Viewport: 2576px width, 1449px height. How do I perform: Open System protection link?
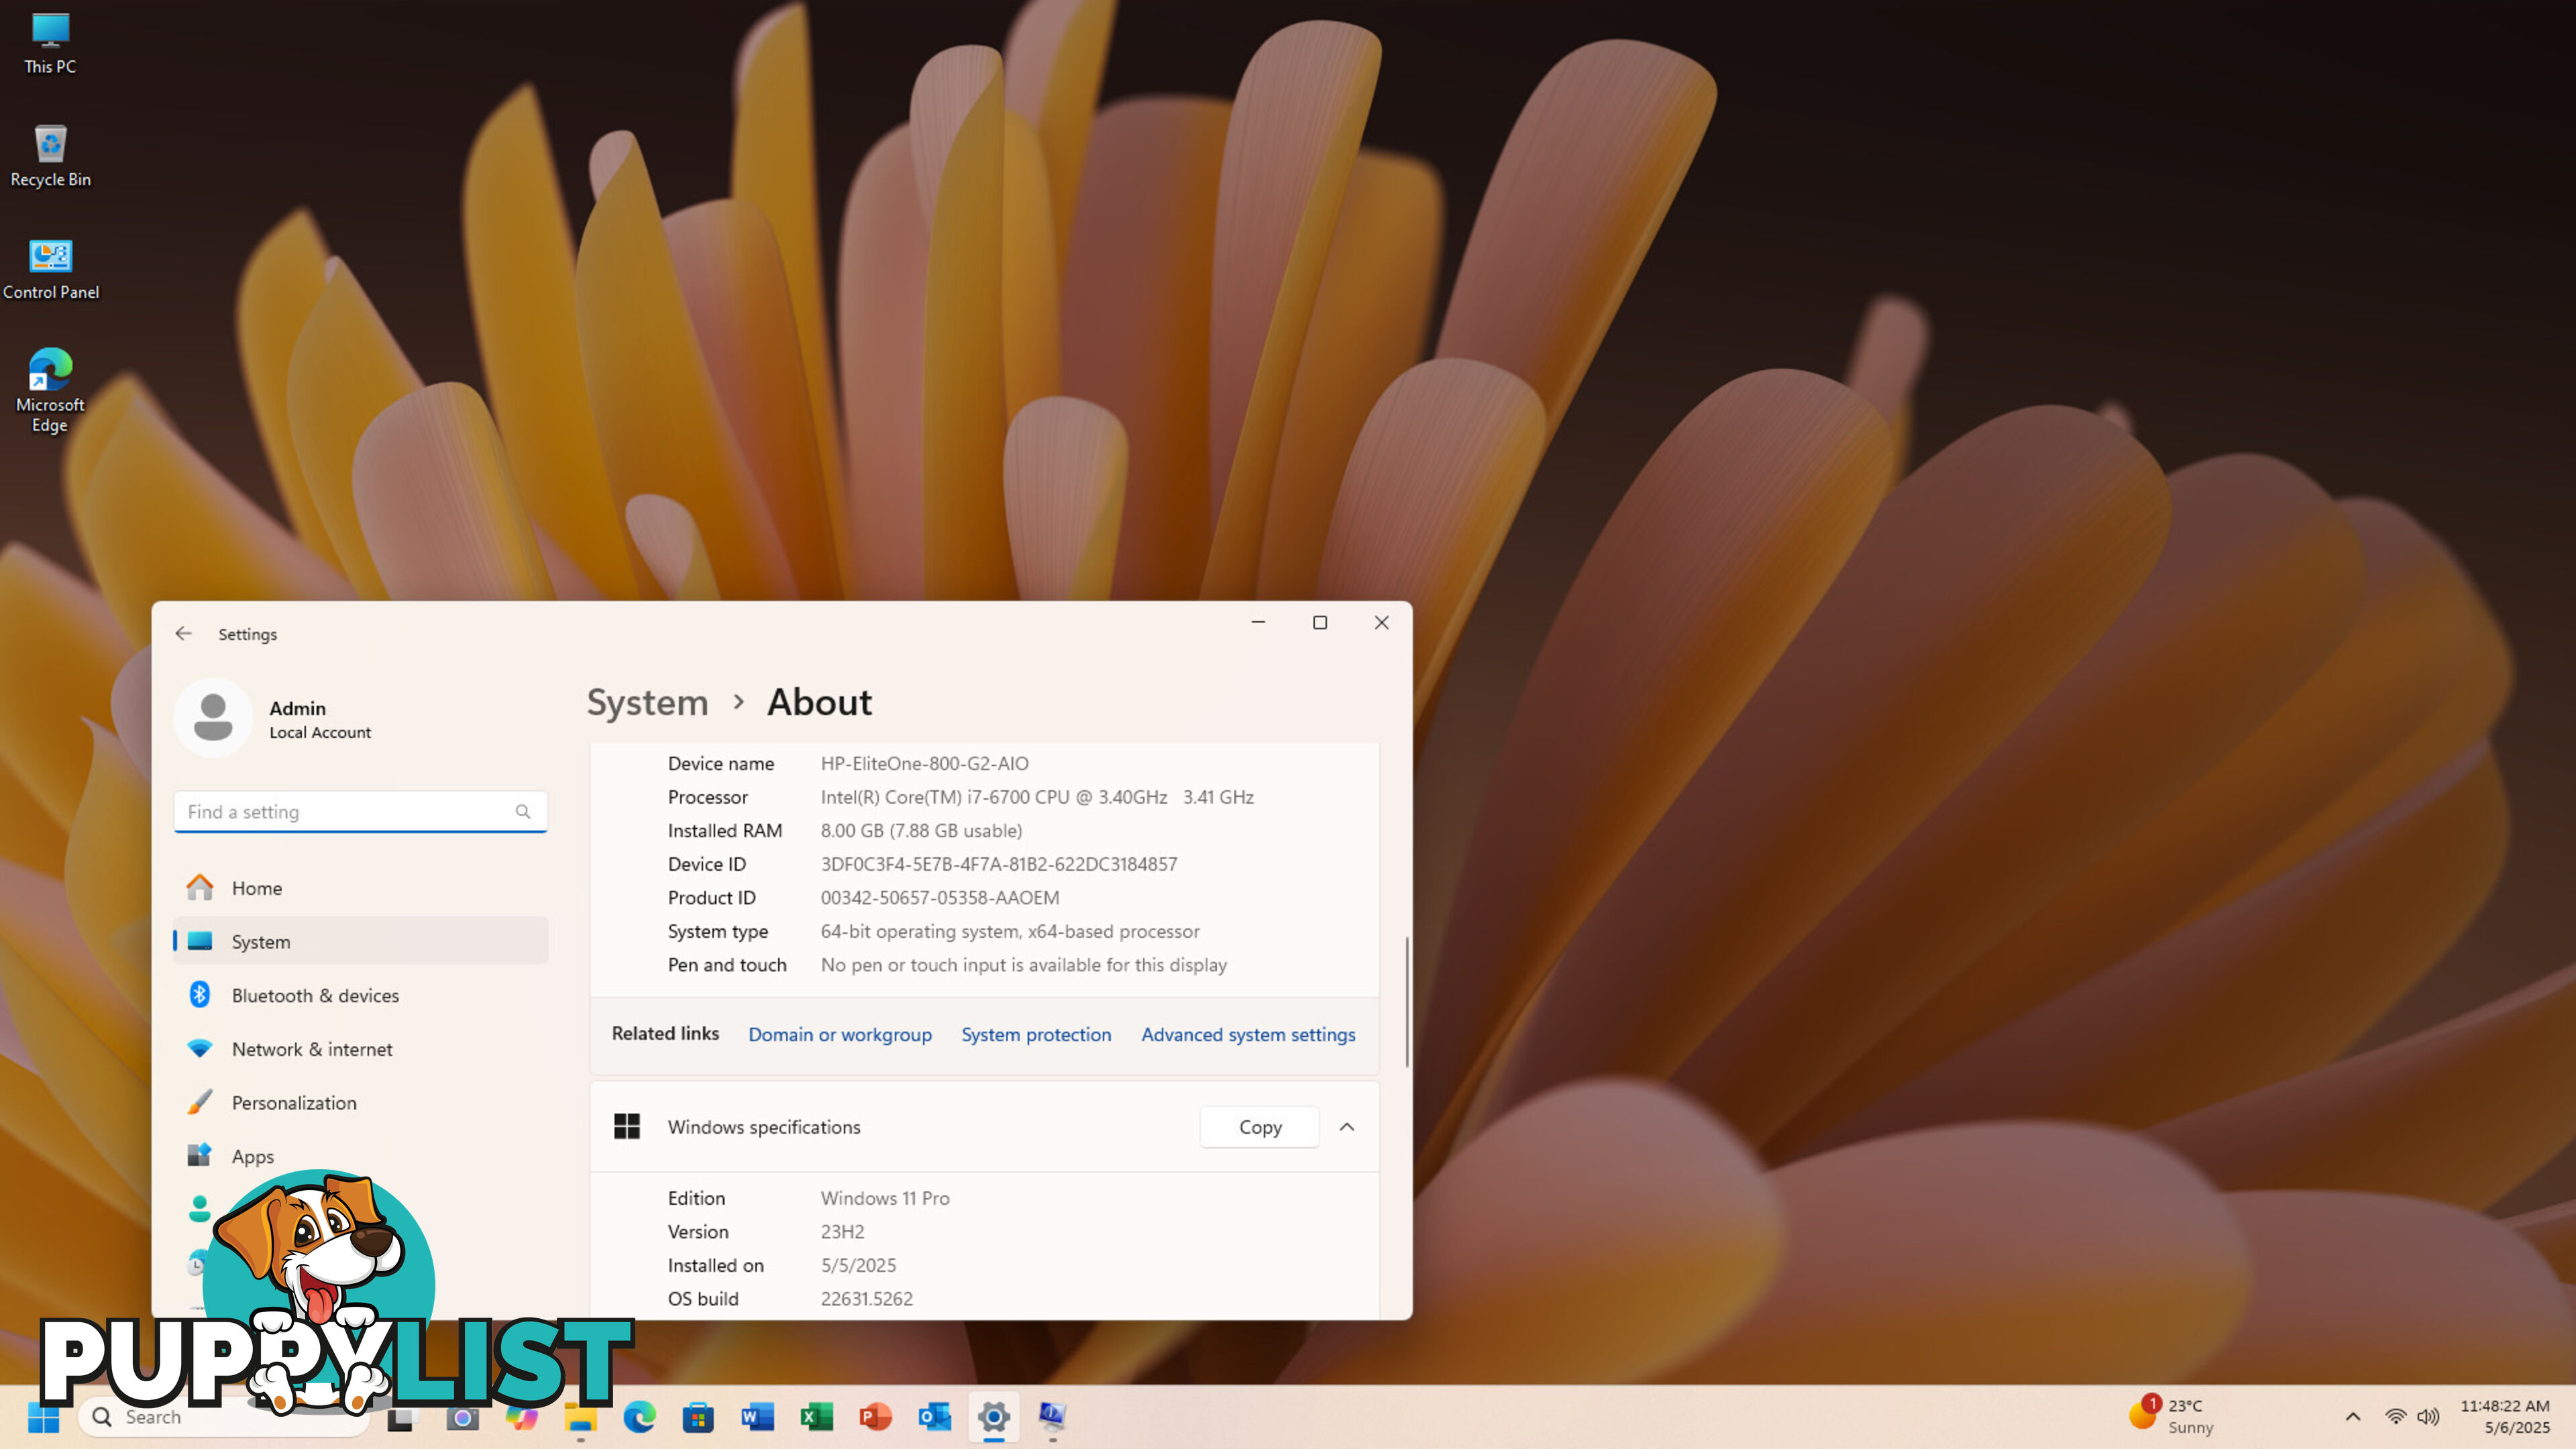[1036, 1034]
